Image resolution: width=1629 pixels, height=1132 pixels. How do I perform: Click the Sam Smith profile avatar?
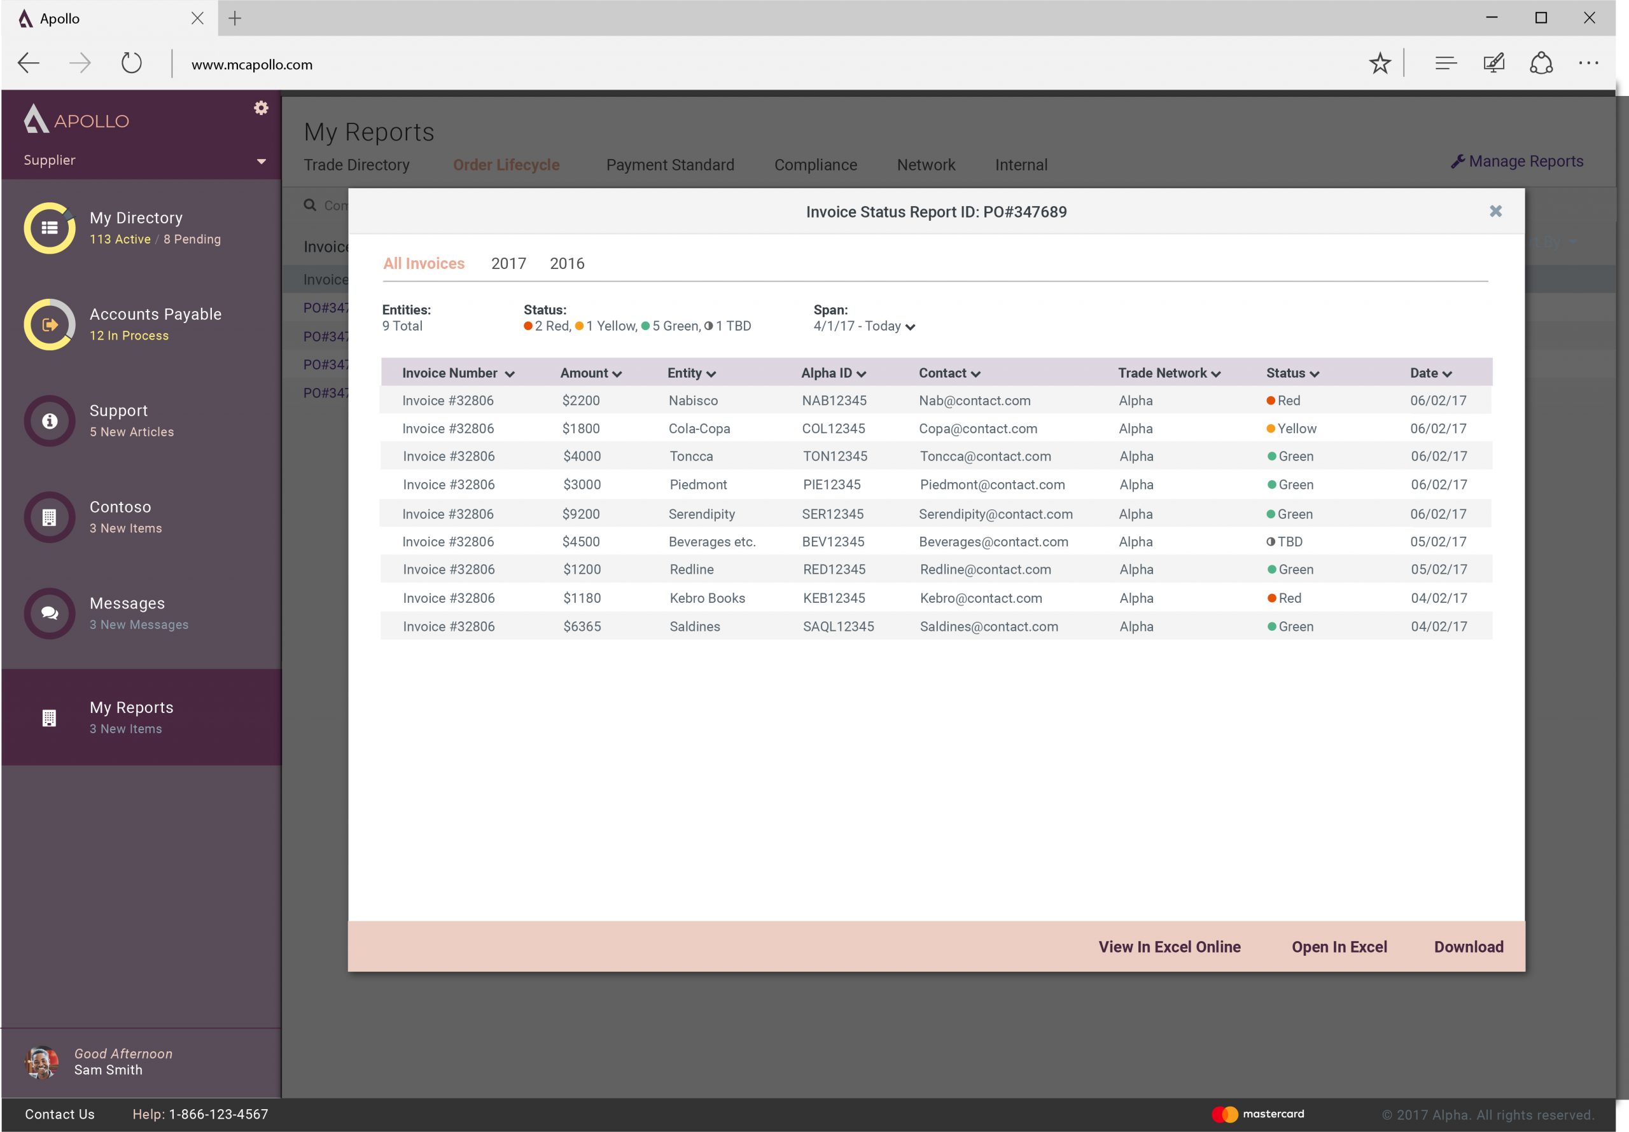pyautogui.click(x=41, y=1062)
